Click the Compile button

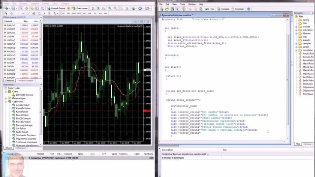pos(223,9)
